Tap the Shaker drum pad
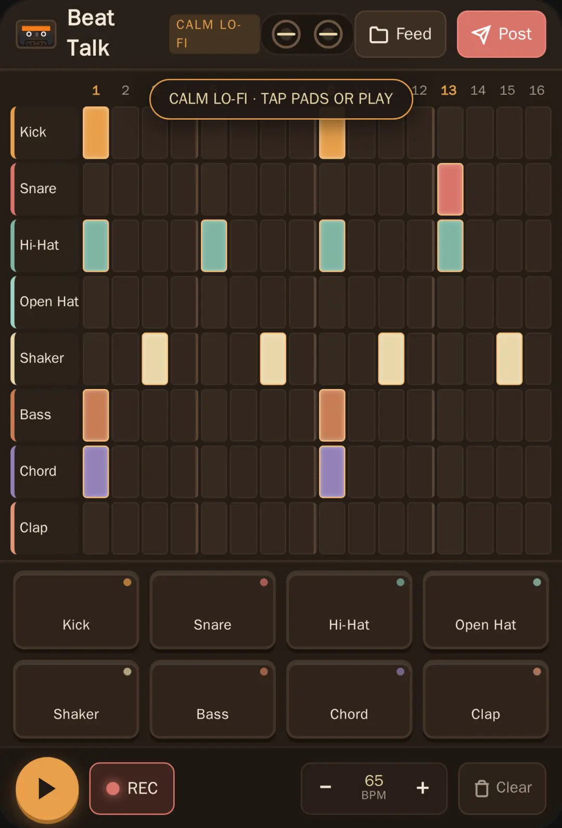The width and height of the screenshot is (562, 828). click(76, 699)
